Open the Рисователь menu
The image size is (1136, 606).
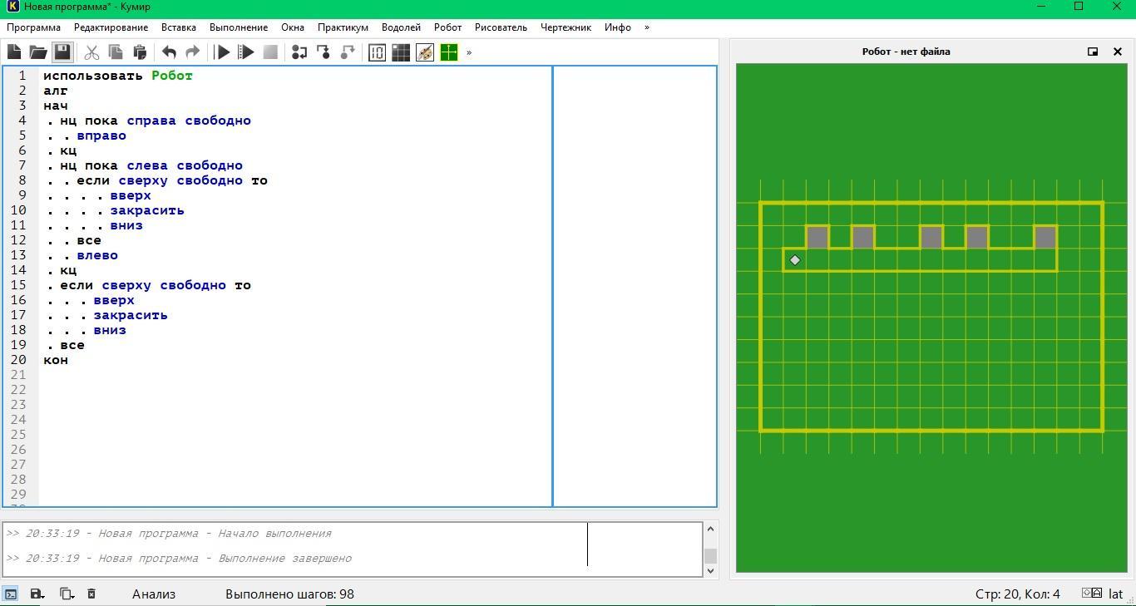(501, 27)
